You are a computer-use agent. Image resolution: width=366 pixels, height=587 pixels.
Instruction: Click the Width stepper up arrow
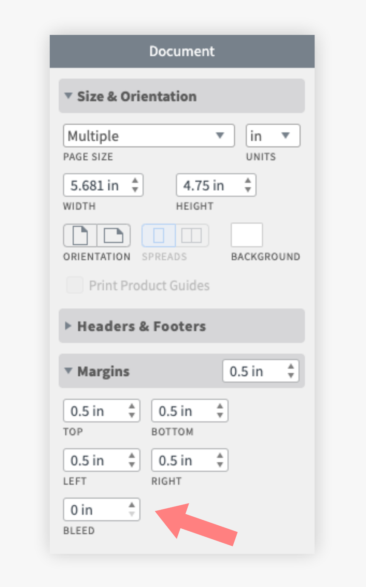135,181
